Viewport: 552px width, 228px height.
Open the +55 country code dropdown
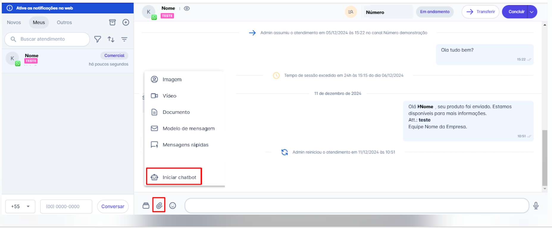click(x=20, y=206)
